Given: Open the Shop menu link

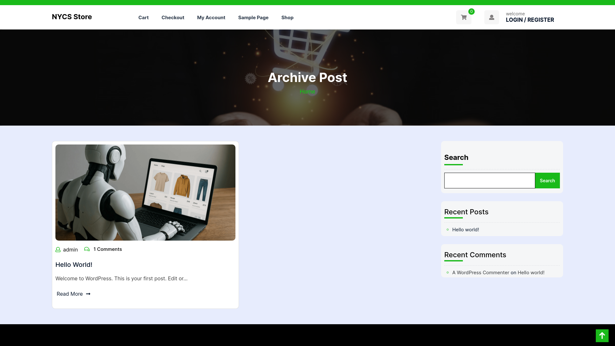Looking at the screenshot, I should [x=287, y=18].
